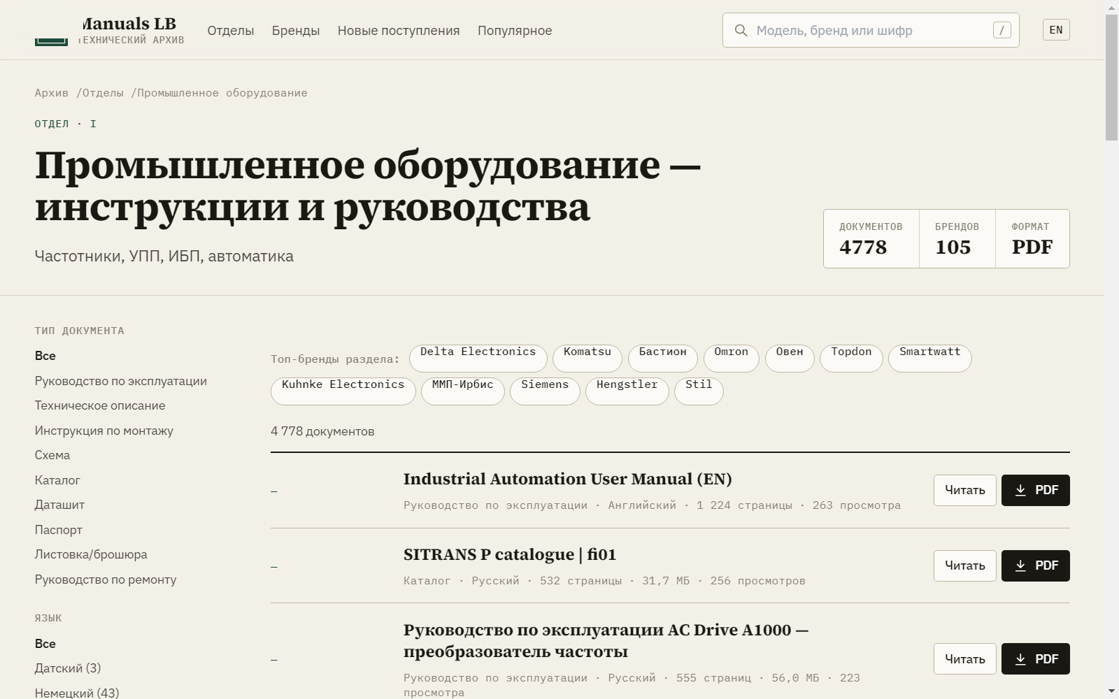Go to the Отделы breadcrumb
The height and width of the screenshot is (699, 1119).
click(103, 93)
